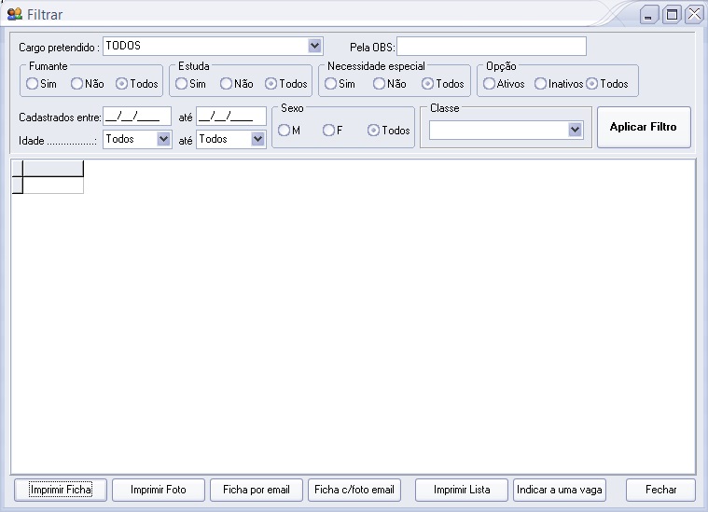Choose Sim for Necessidade especial
This screenshot has width=708, height=512.
(331, 84)
